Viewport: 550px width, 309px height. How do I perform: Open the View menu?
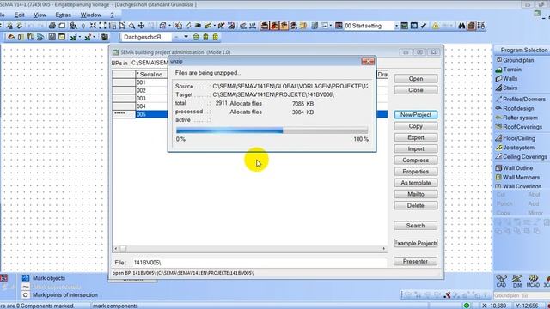coord(40,15)
